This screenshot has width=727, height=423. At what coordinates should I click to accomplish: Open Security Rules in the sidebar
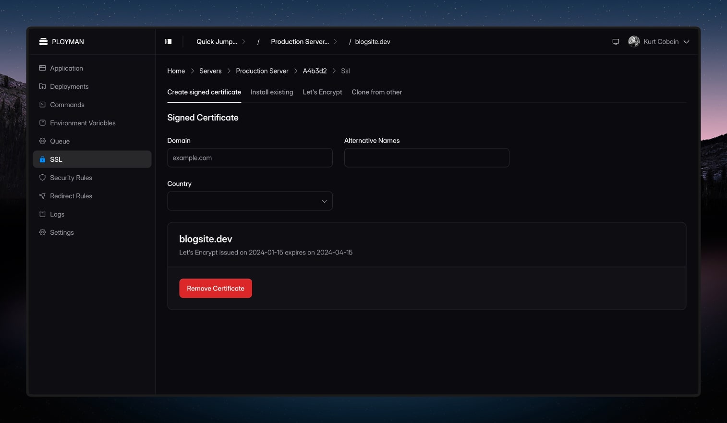92,178
